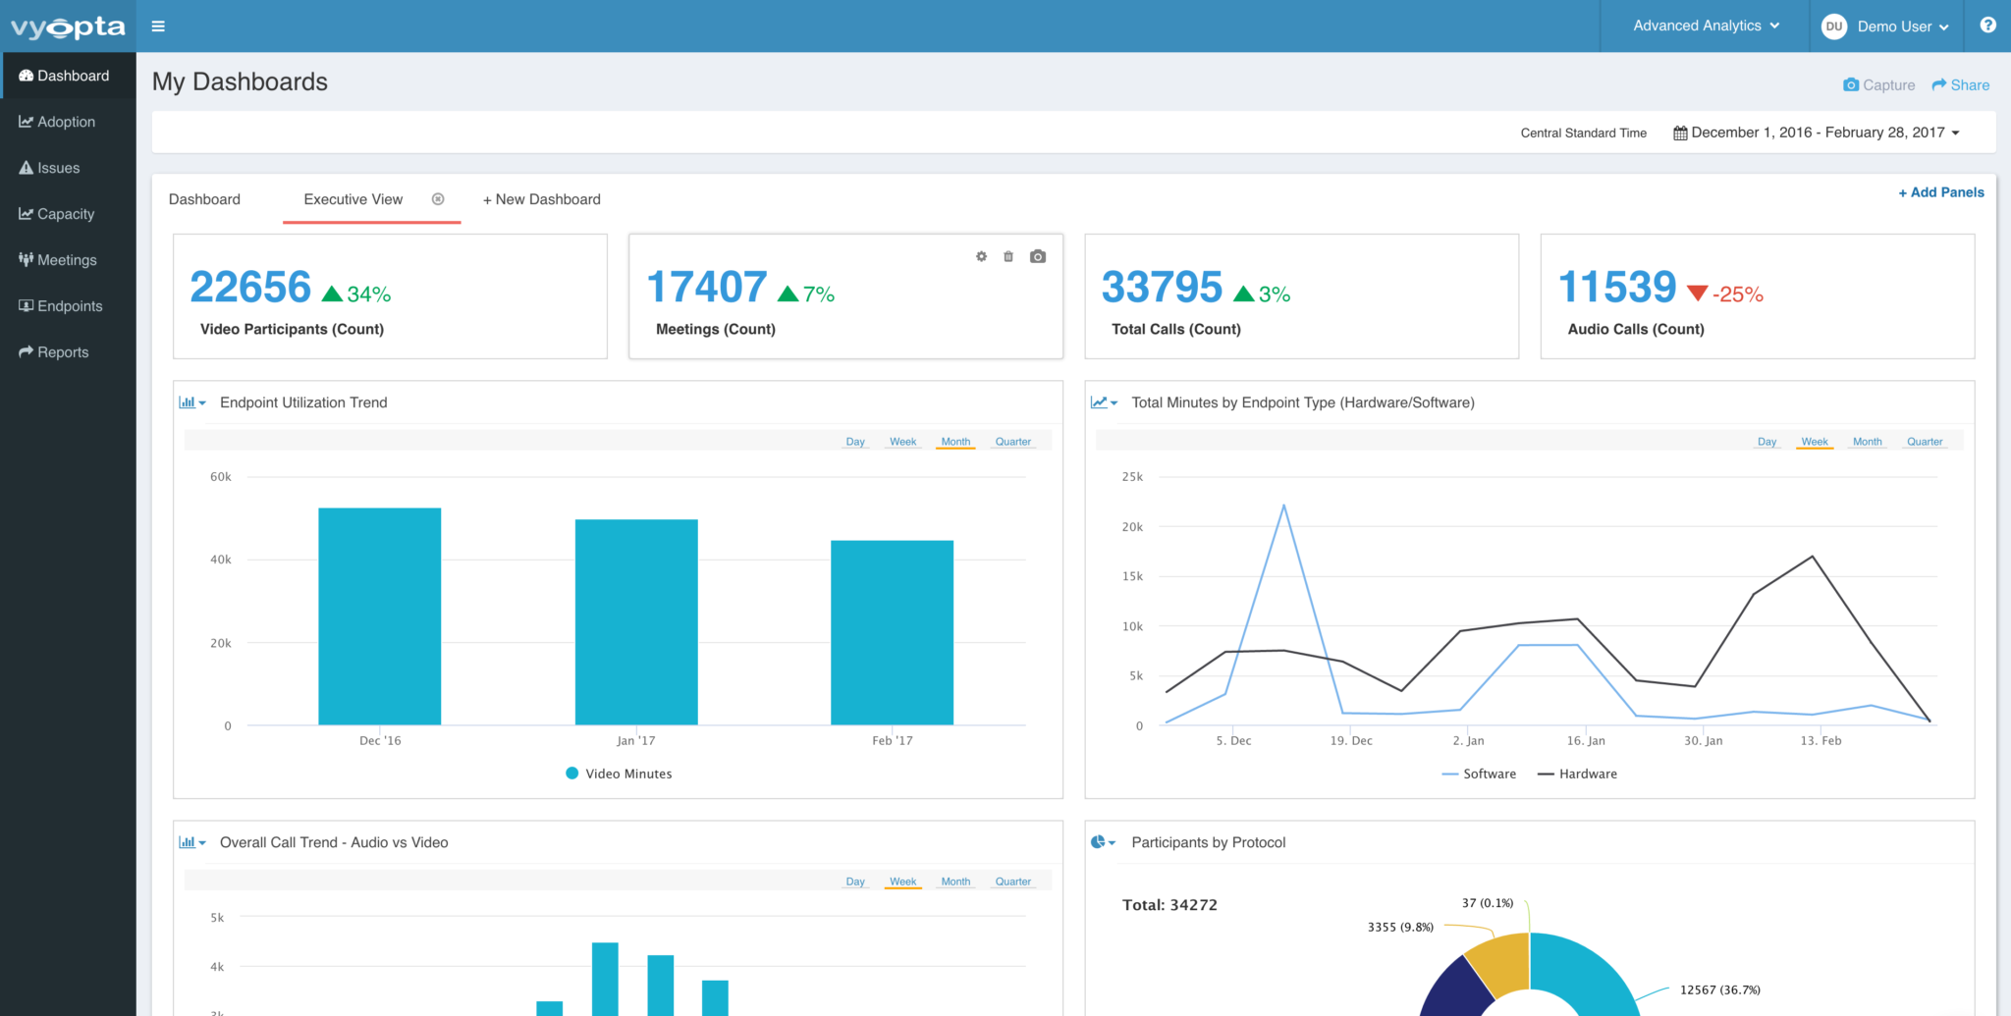Click the 3355 (9.8%) pie label

pyautogui.click(x=1400, y=927)
